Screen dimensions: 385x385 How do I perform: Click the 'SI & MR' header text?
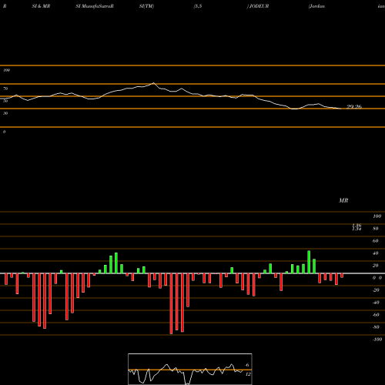tap(41, 6)
